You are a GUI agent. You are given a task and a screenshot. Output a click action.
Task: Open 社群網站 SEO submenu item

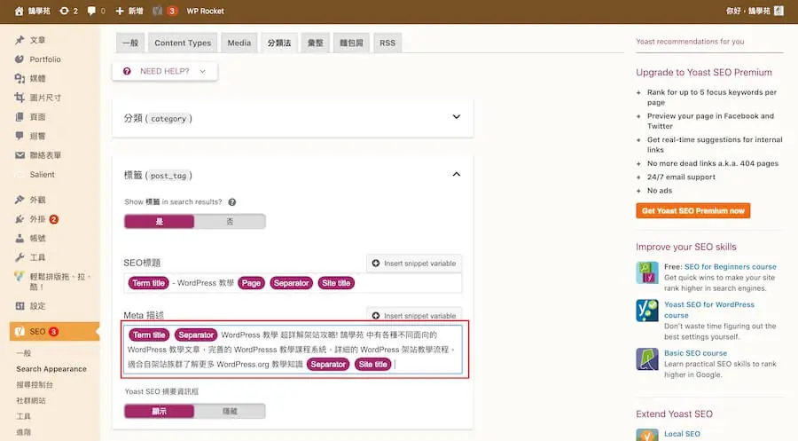(31, 400)
